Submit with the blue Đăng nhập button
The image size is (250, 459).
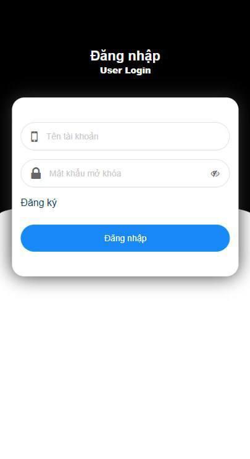[x=125, y=238]
